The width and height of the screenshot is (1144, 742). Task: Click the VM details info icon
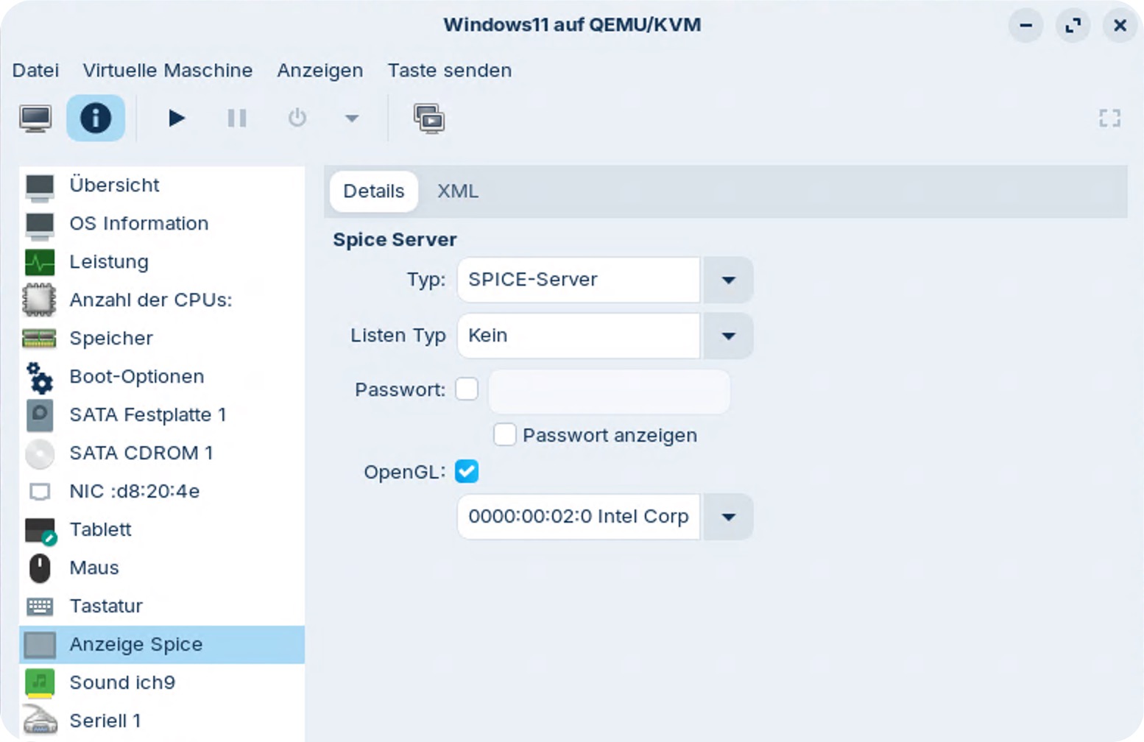(96, 118)
